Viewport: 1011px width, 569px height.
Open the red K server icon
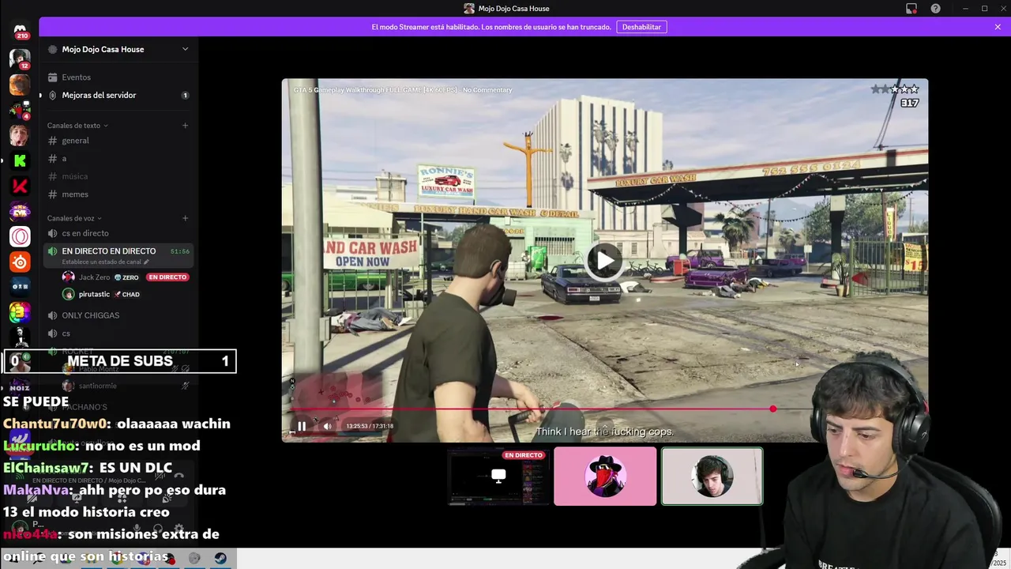(20, 186)
